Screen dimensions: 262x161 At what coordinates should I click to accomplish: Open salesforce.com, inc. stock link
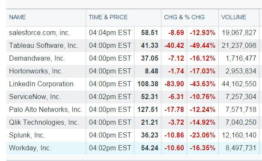[x=39, y=32]
